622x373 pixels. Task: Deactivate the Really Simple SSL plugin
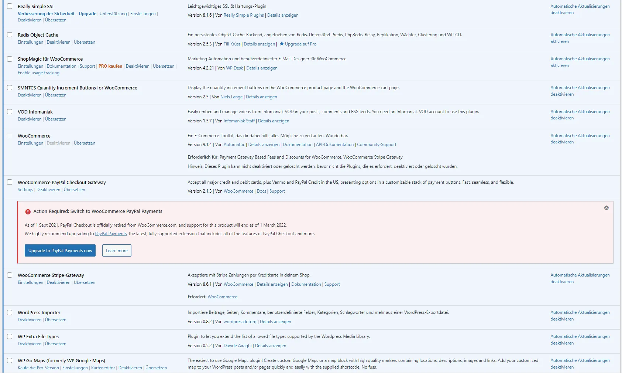30,20
